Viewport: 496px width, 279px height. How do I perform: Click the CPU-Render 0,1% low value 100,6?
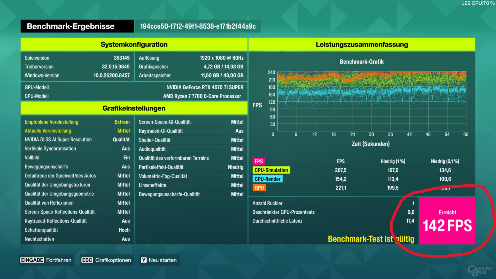(445, 179)
